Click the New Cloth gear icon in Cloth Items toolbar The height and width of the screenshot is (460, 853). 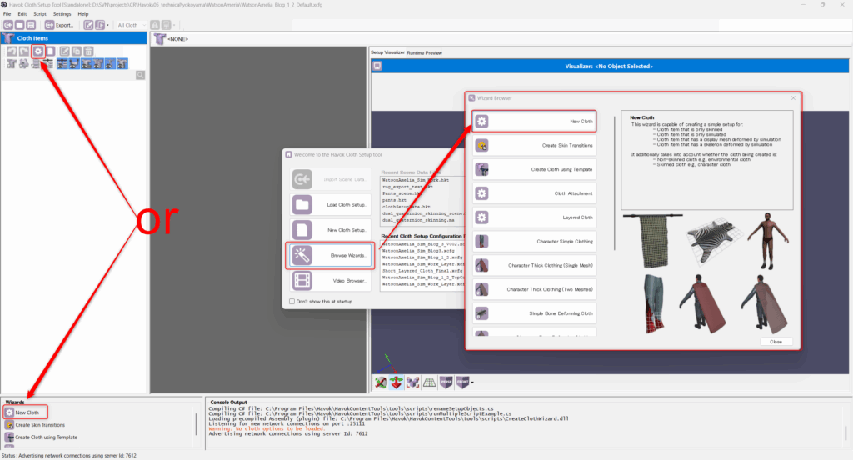[x=38, y=51]
